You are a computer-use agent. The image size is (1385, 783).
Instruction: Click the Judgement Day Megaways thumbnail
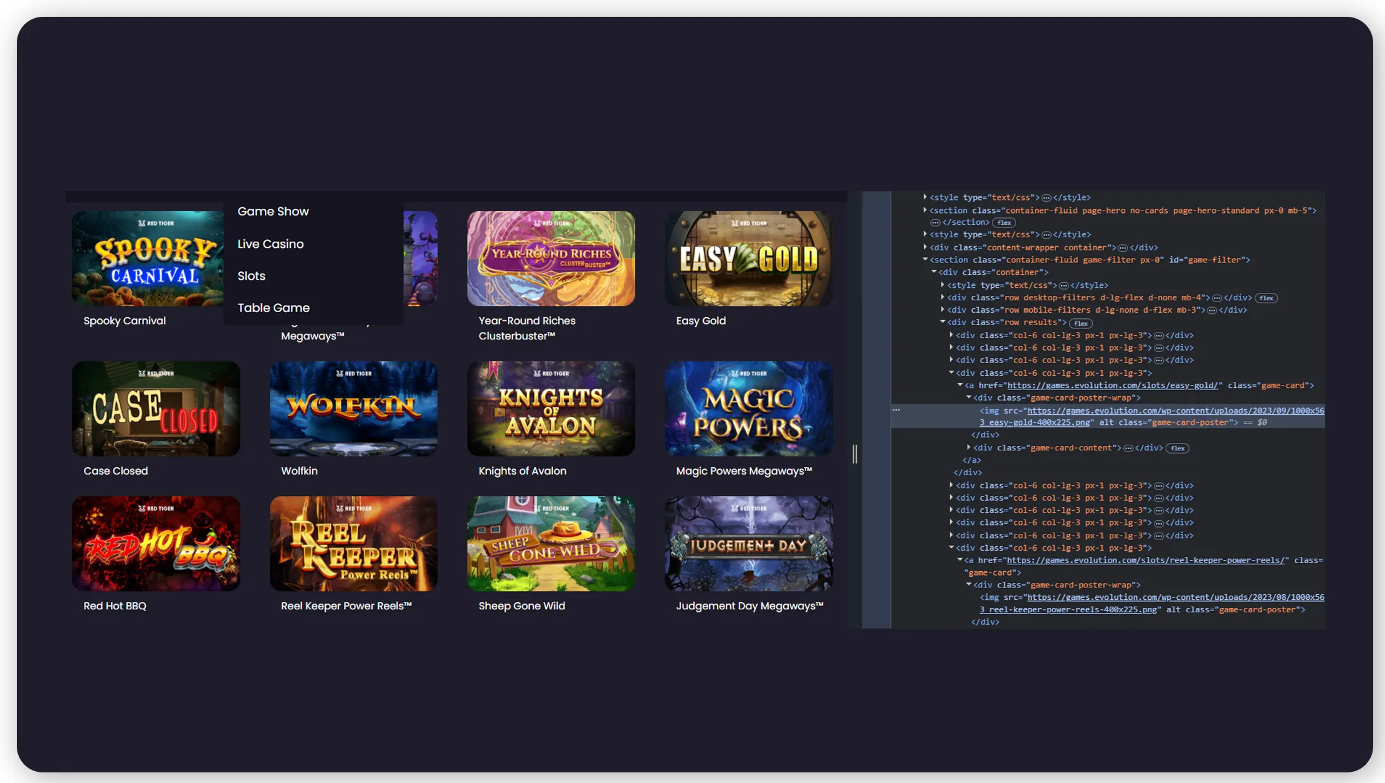748,543
